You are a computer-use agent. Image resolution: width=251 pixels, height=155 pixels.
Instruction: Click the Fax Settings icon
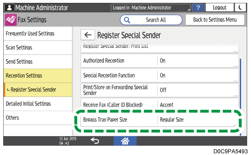(10, 20)
